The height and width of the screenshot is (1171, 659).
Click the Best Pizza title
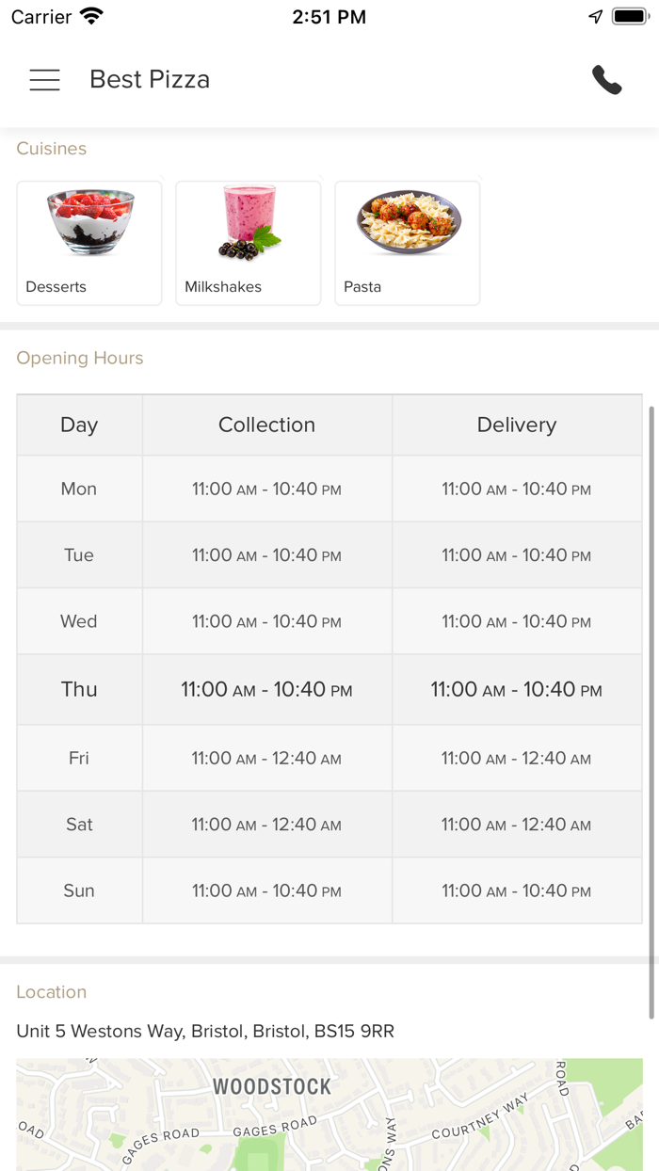click(x=150, y=80)
